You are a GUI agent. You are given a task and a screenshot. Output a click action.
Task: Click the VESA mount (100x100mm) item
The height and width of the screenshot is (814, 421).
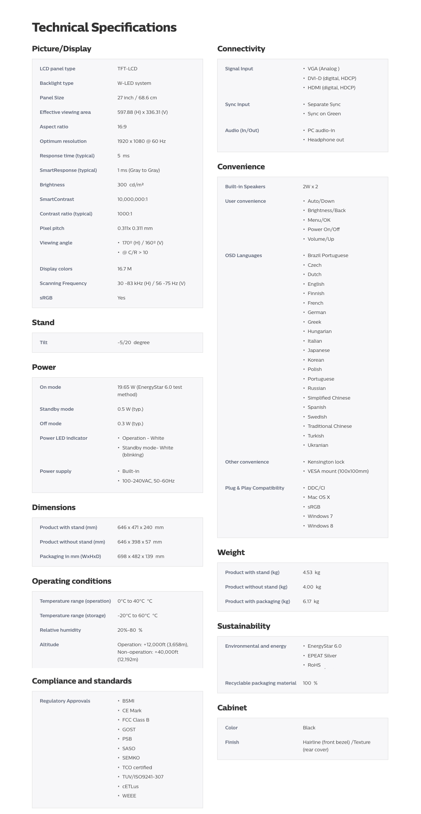click(x=338, y=471)
